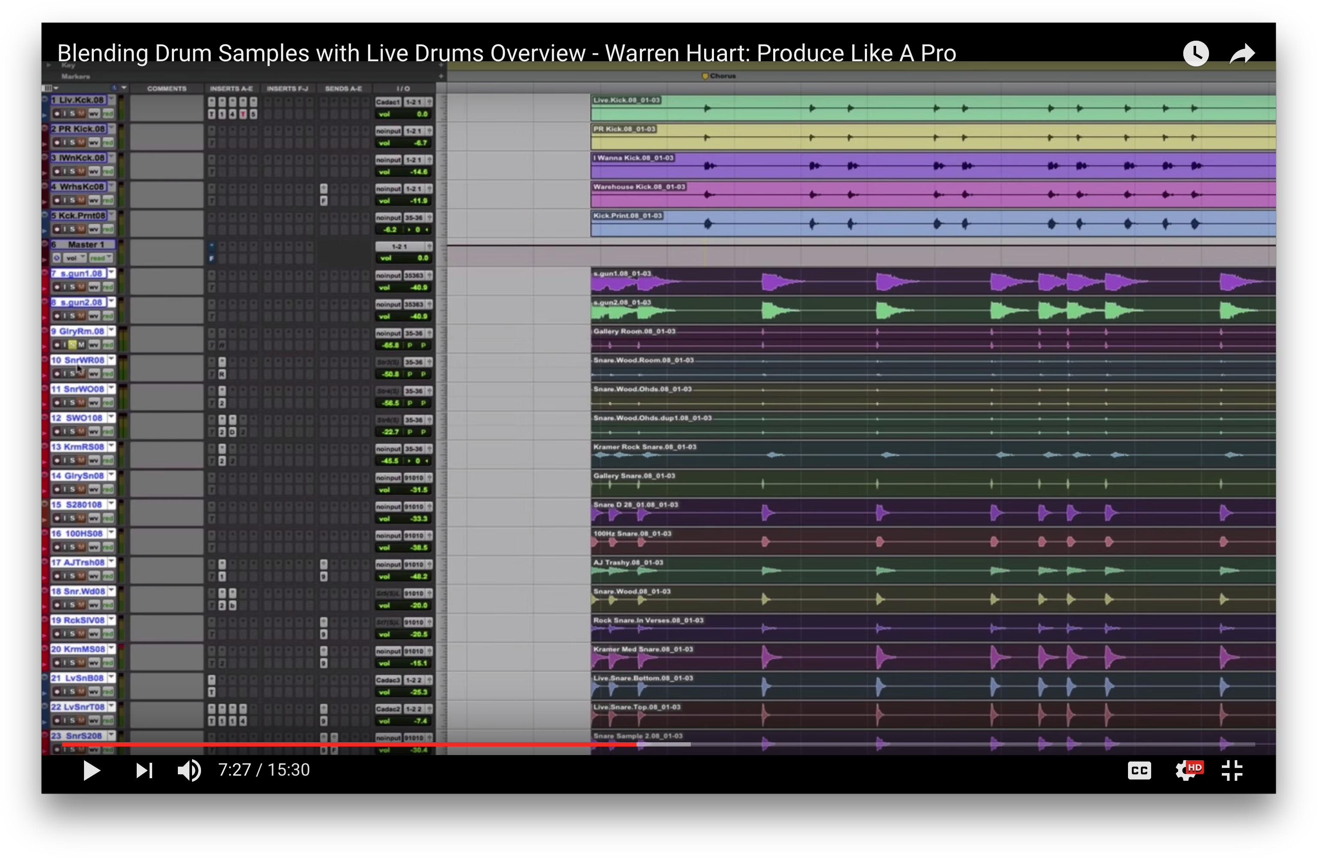Open the video share icon
This screenshot has width=1317, height=857.
1242,54
